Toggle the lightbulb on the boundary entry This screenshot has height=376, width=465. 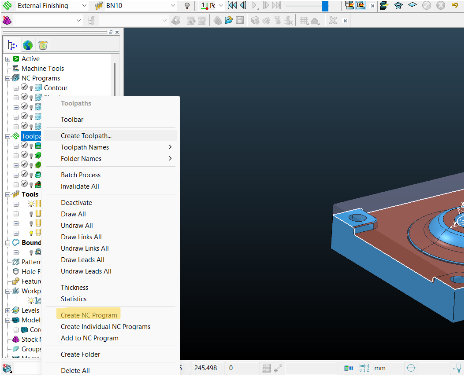click(x=31, y=252)
